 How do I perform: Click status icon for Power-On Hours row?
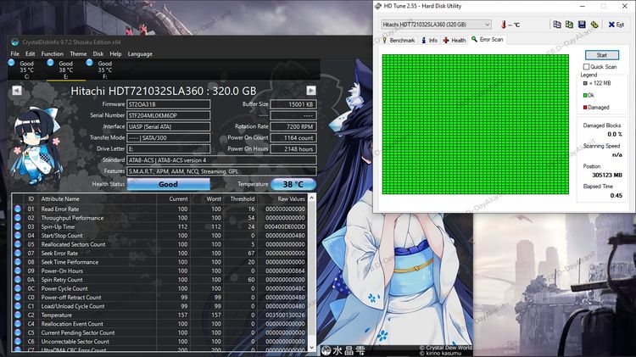18,271
